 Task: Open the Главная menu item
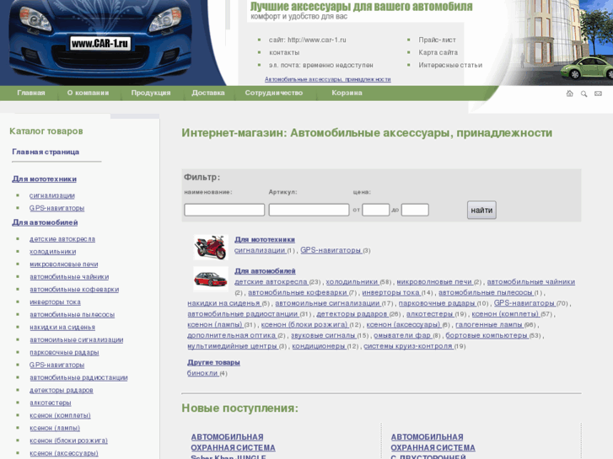click(x=31, y=93)
